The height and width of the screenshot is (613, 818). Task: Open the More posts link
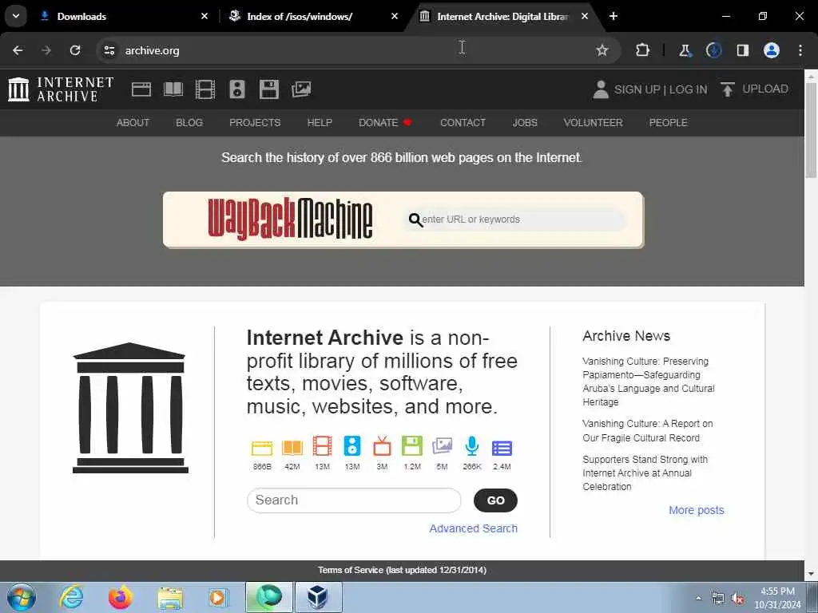(x=697, y=510)
